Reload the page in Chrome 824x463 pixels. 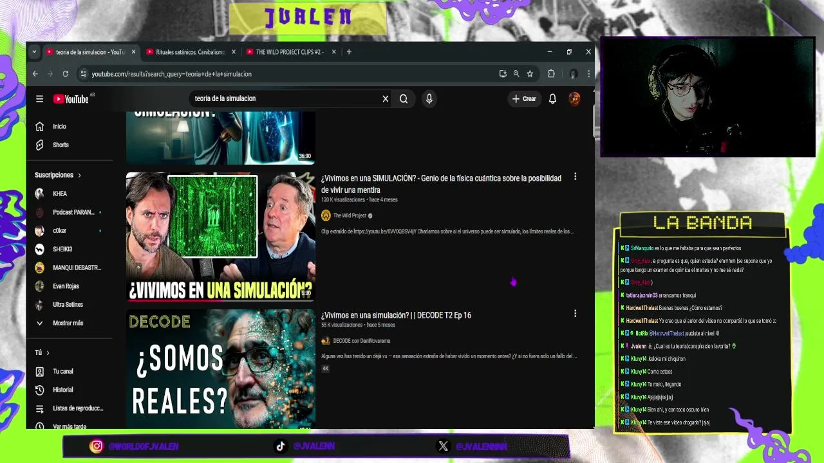65,74
